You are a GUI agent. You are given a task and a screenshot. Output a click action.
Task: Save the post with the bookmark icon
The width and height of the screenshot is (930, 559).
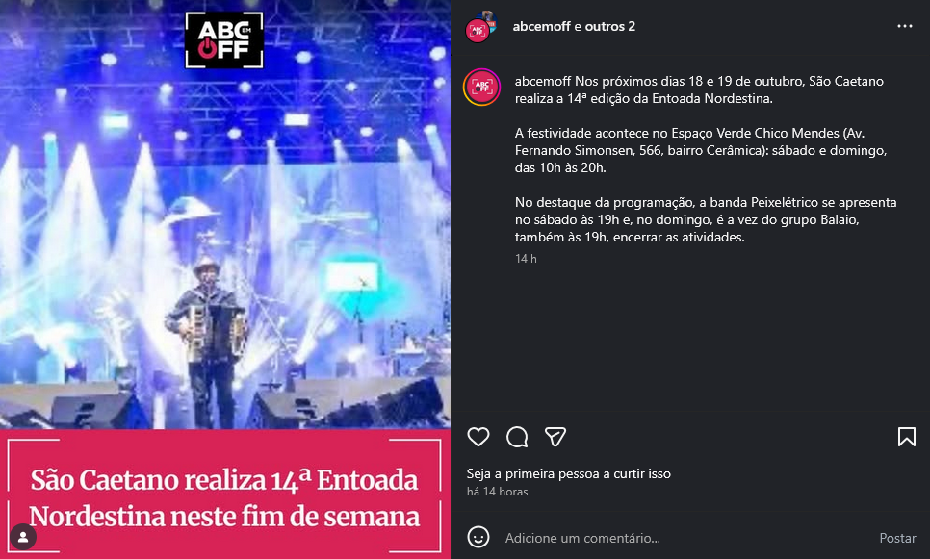pyautogui.click(x=906, y=437)
